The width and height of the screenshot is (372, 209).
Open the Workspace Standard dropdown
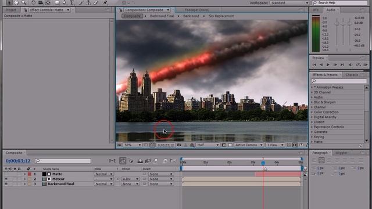289,3
